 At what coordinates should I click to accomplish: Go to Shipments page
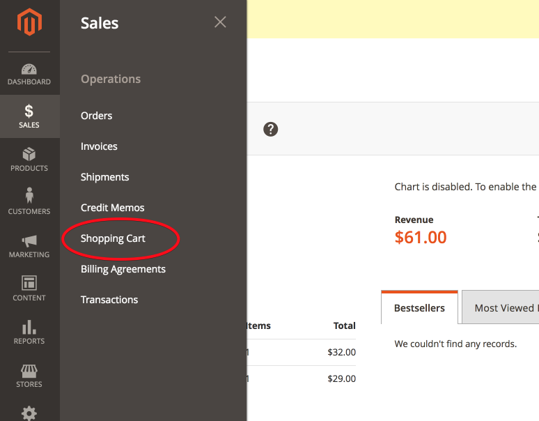(104, 177)
